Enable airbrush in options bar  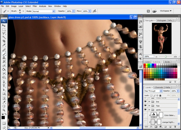[94, 11]
